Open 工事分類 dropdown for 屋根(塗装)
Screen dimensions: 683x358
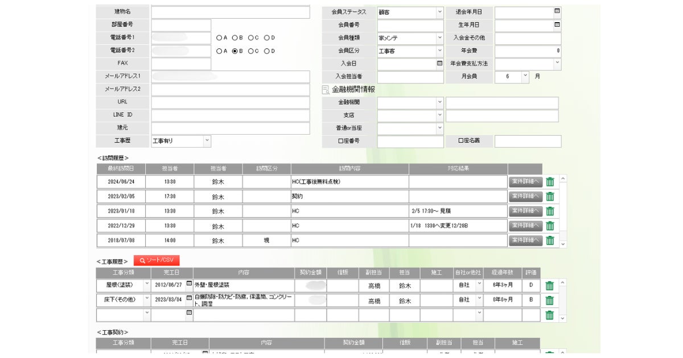[147, 285]
